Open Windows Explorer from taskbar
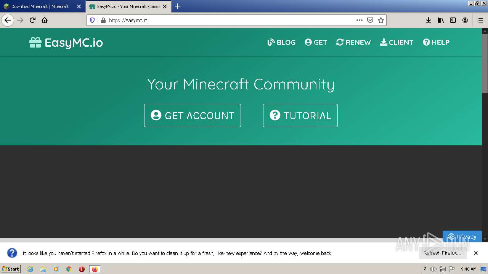The height and width of the screenshot is (274, 488). [43, 269]
